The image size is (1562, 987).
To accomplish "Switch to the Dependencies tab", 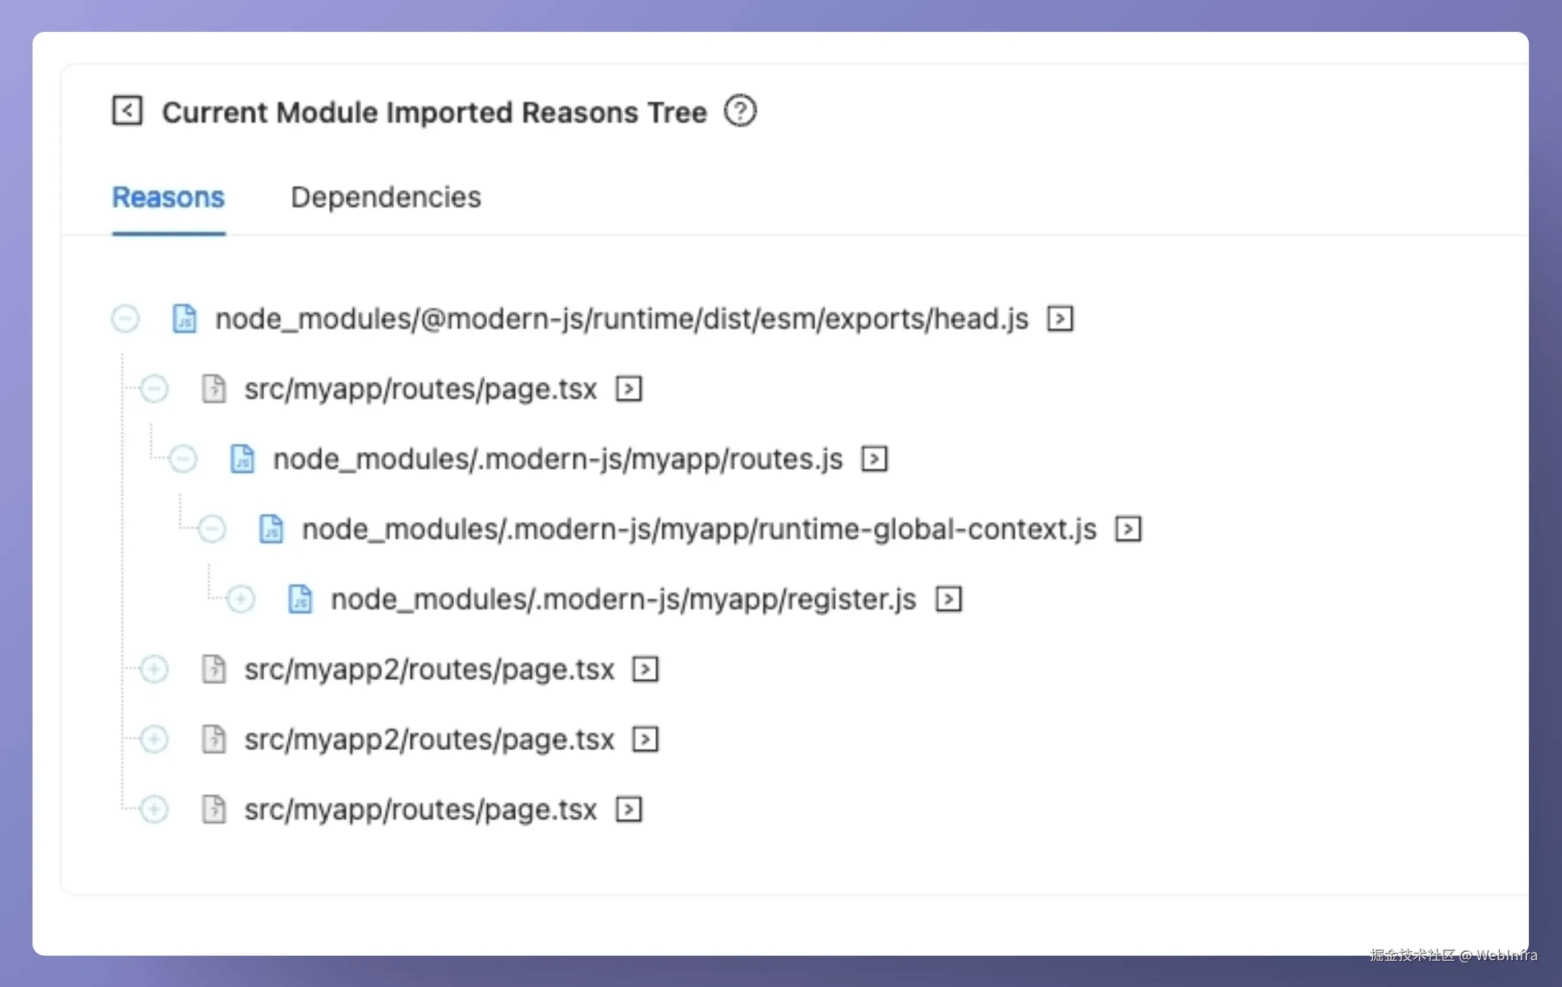I will pos(386,197).
